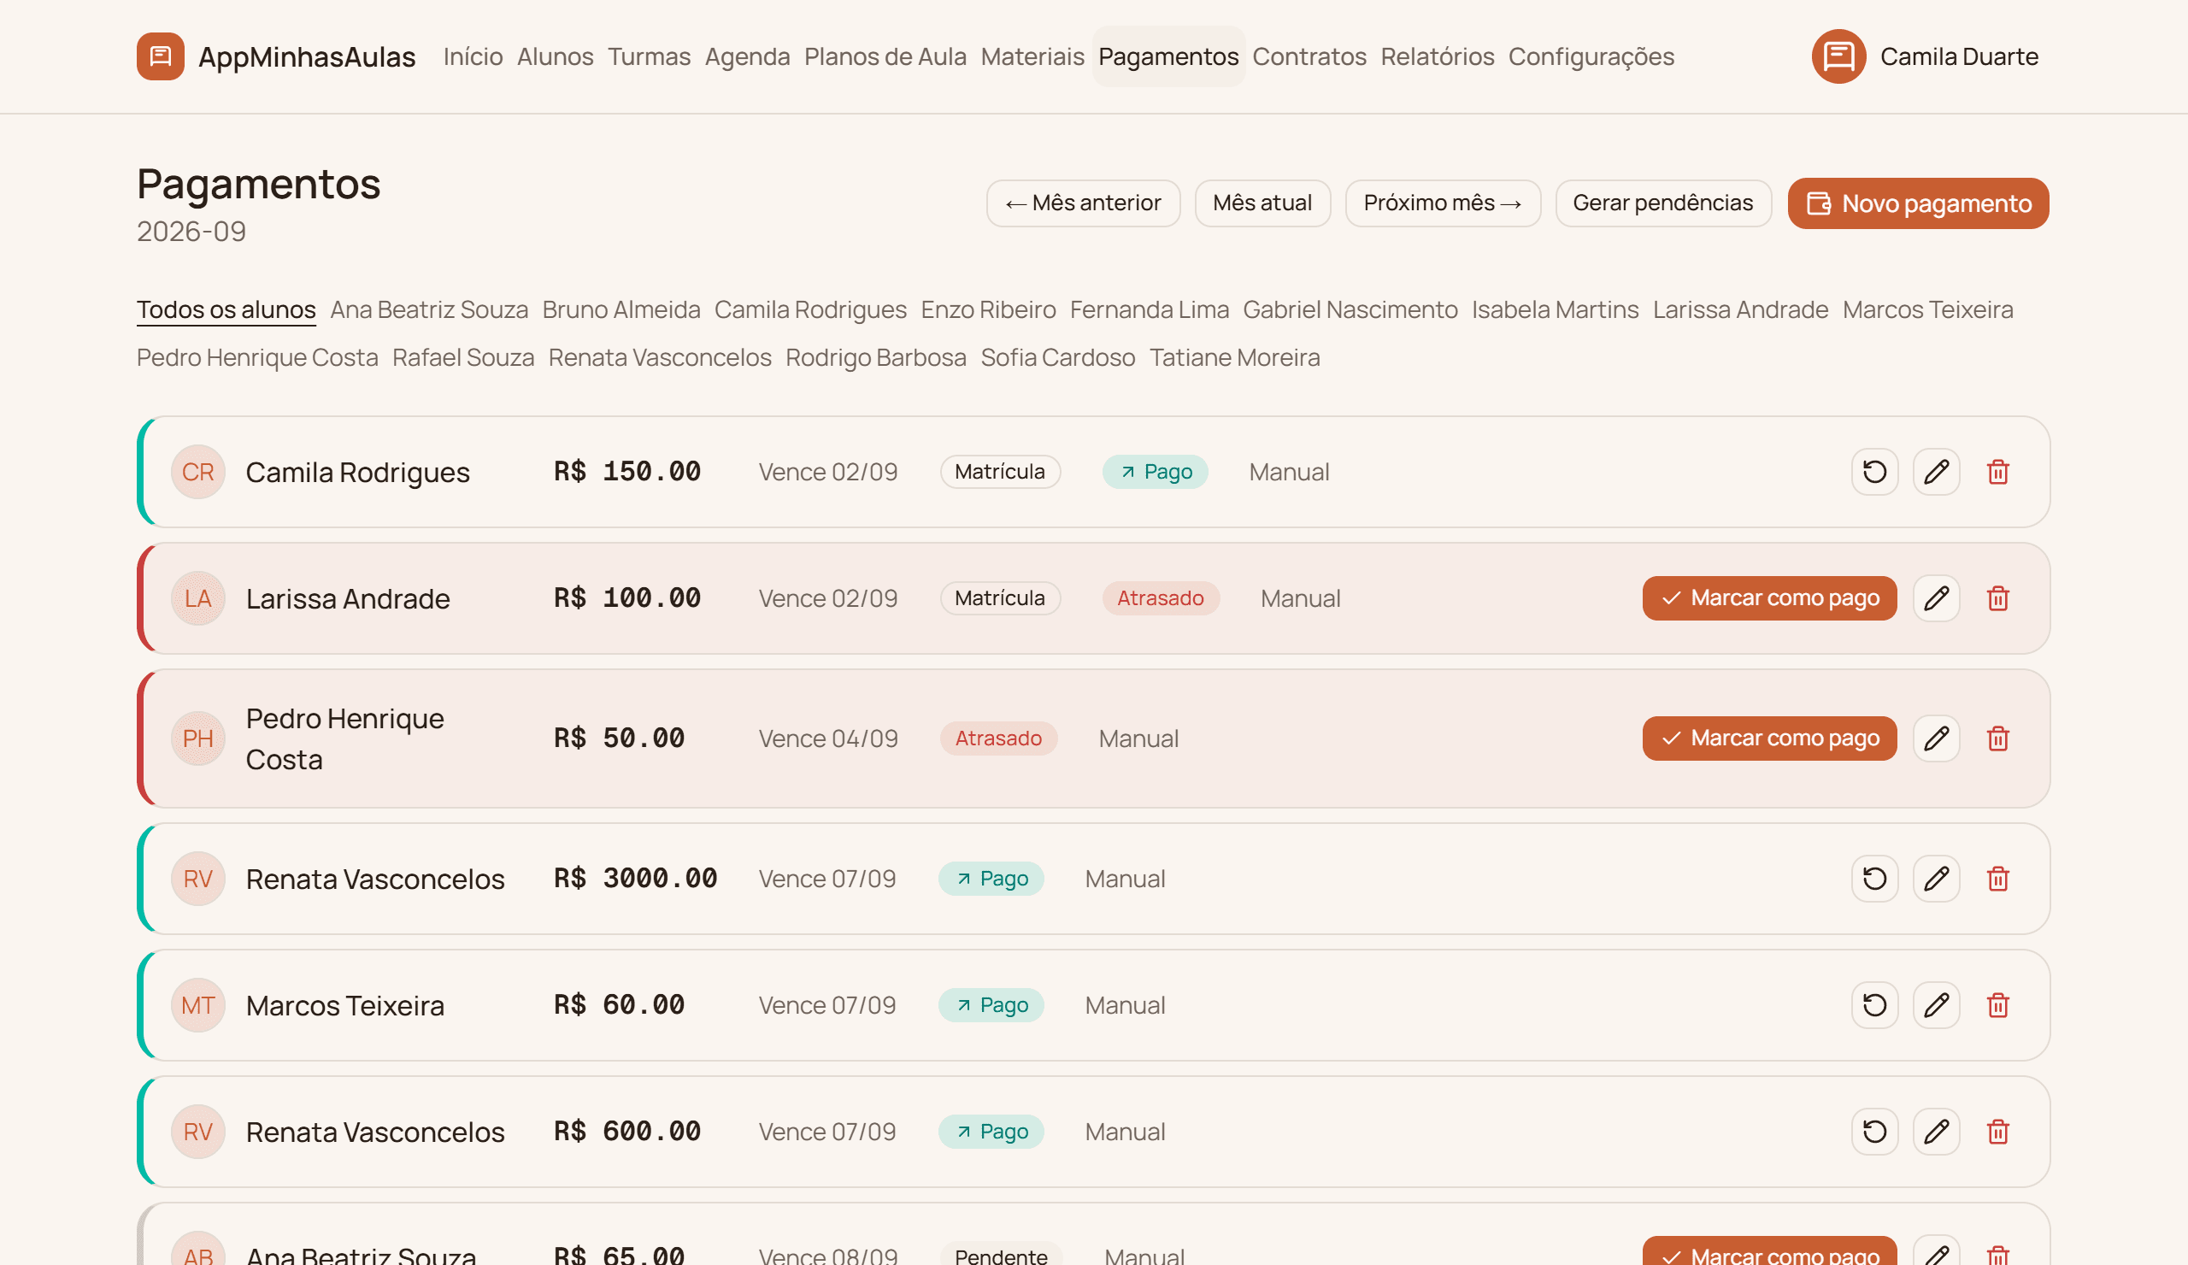
Task: Delete Larissa Andrade payment trash icon
Action: (1998, 598)
